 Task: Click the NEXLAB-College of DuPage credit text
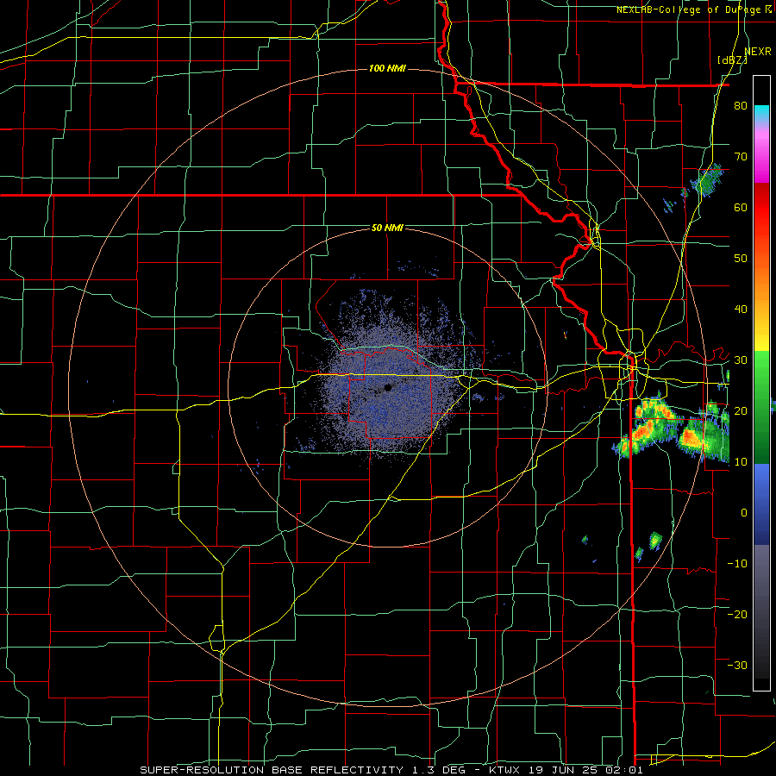click(695, 9)
